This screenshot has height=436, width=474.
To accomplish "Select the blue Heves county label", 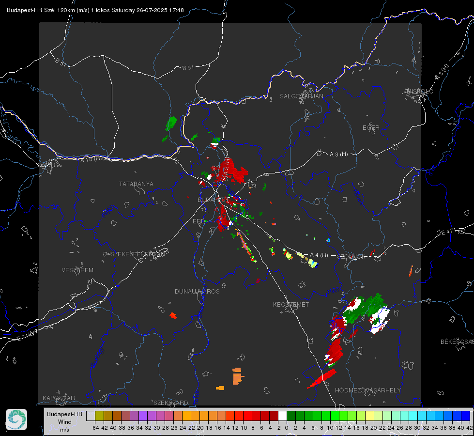I will pyautogui.click(x=358, y=197).
